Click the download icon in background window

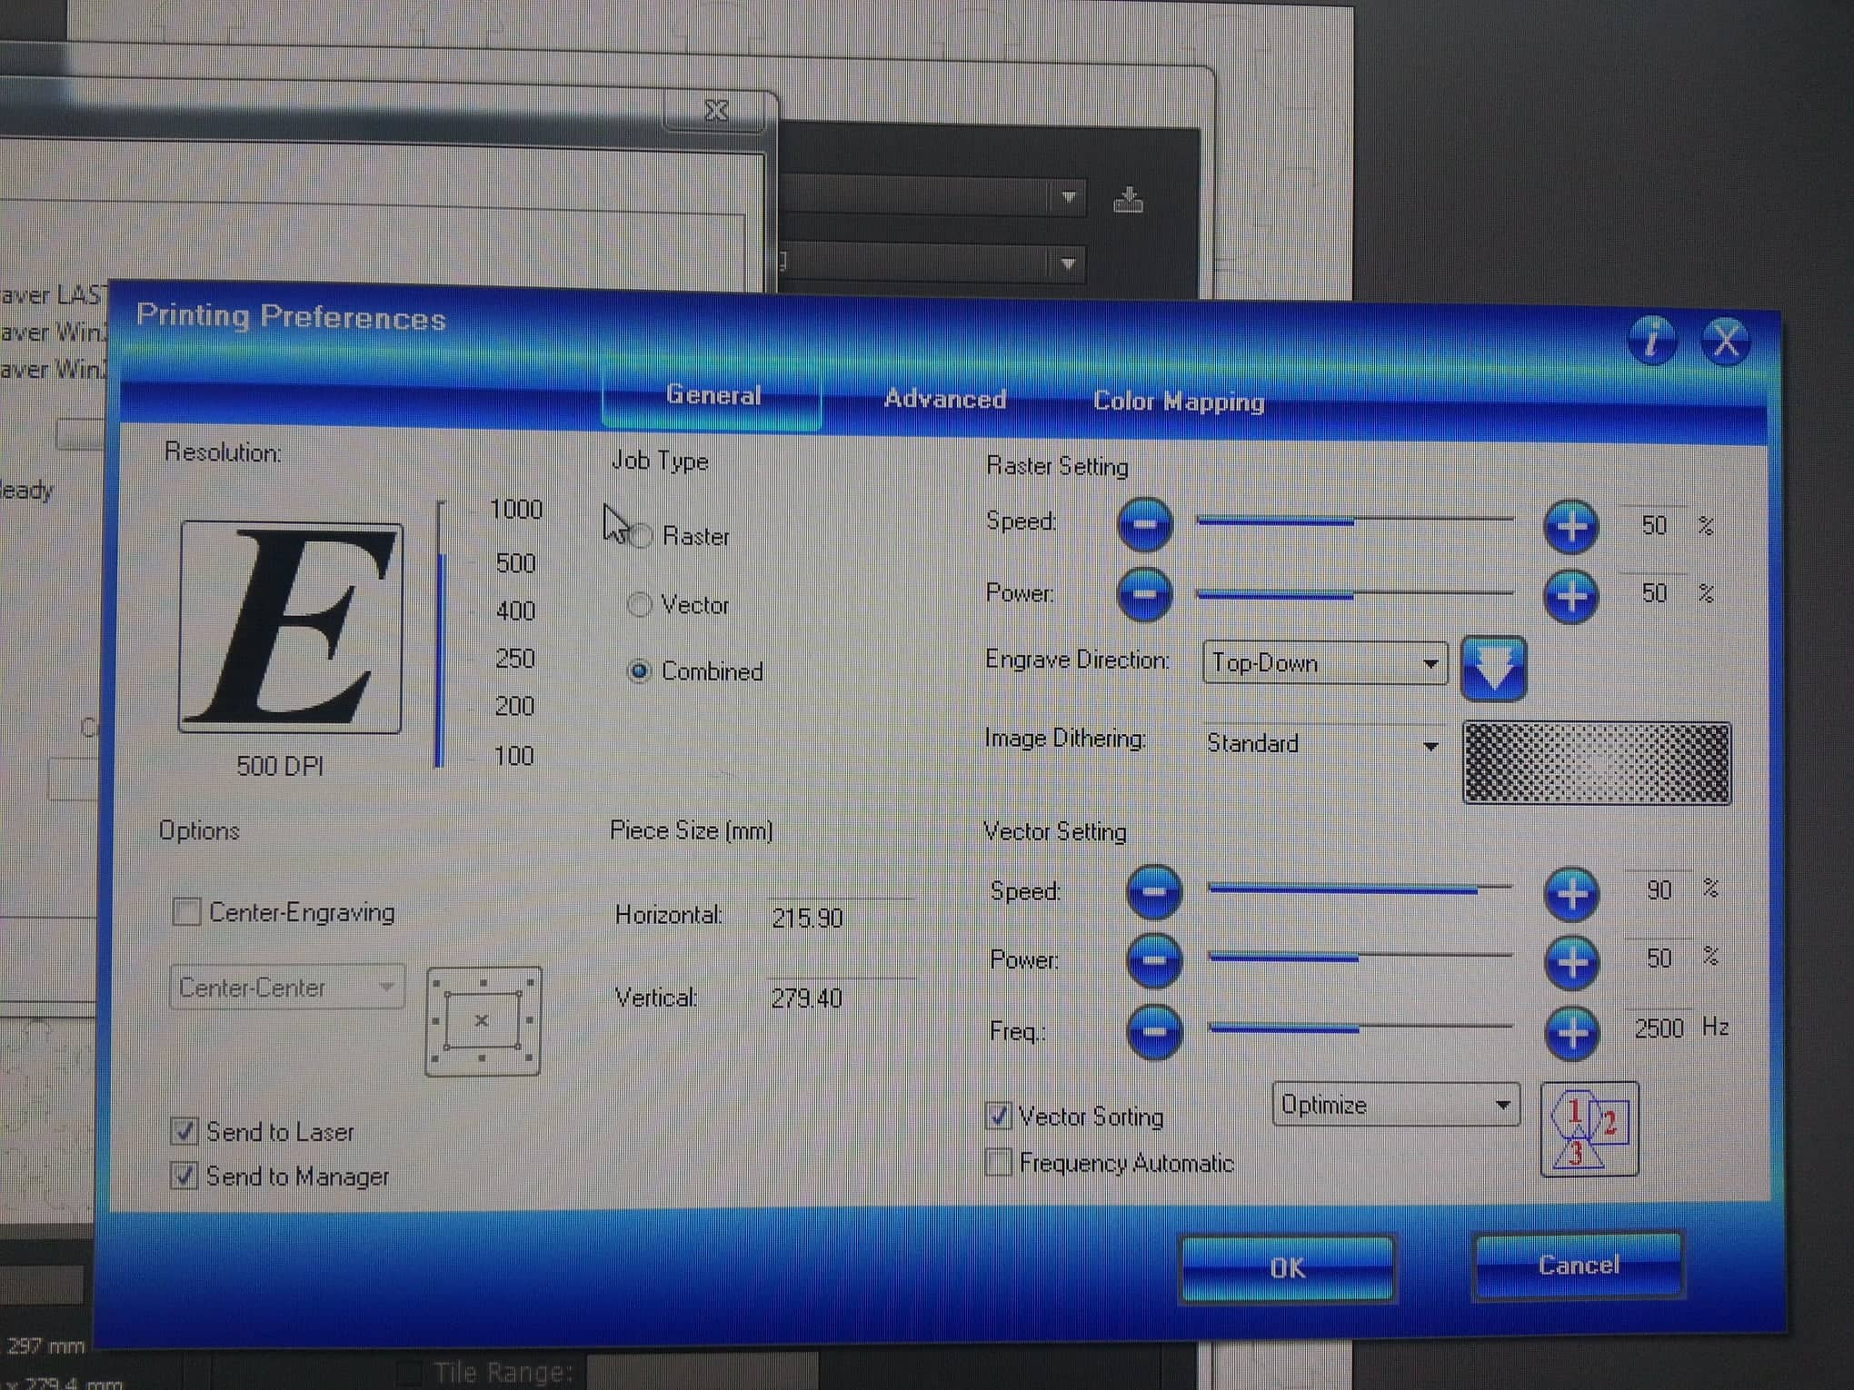[1128, 199]
